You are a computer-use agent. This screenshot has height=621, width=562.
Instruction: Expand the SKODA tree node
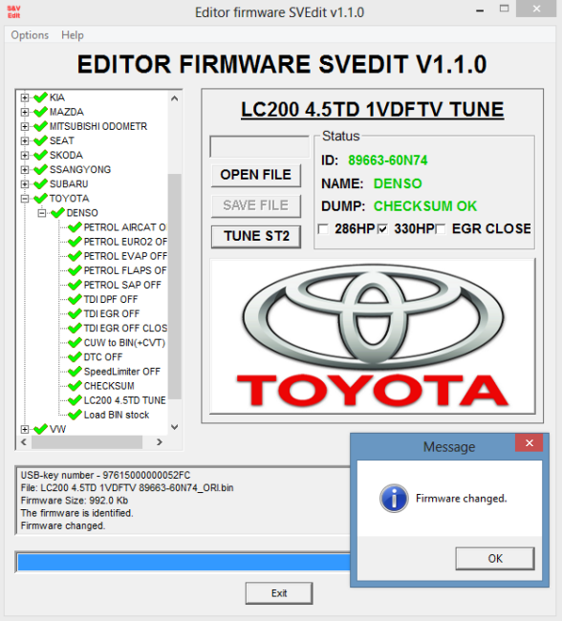click(25, 155)
